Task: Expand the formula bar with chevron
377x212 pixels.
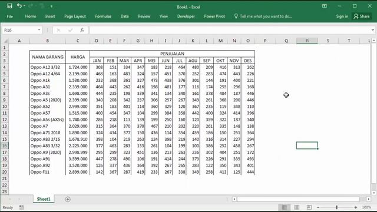Action: click(x=373, y=30)
